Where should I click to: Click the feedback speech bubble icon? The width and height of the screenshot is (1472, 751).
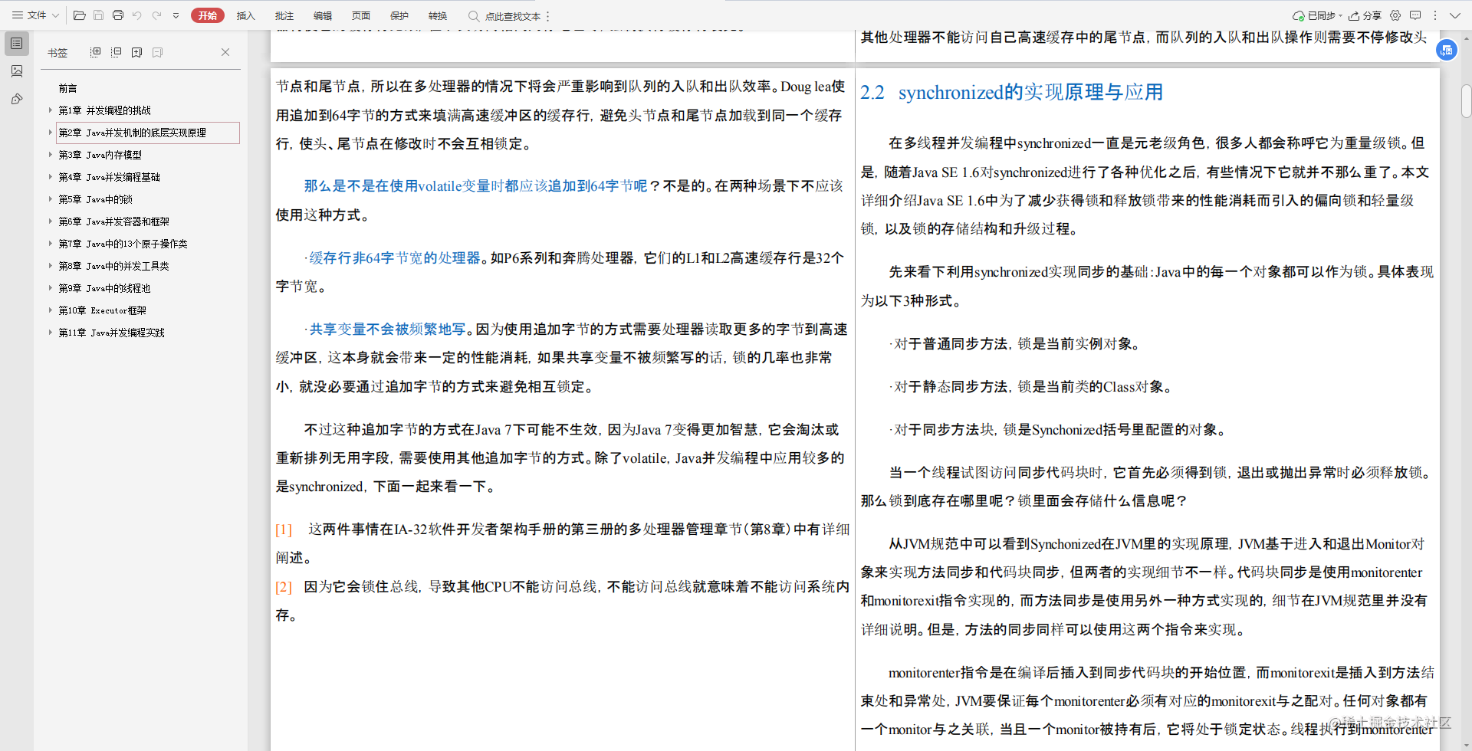(1415, 15)
